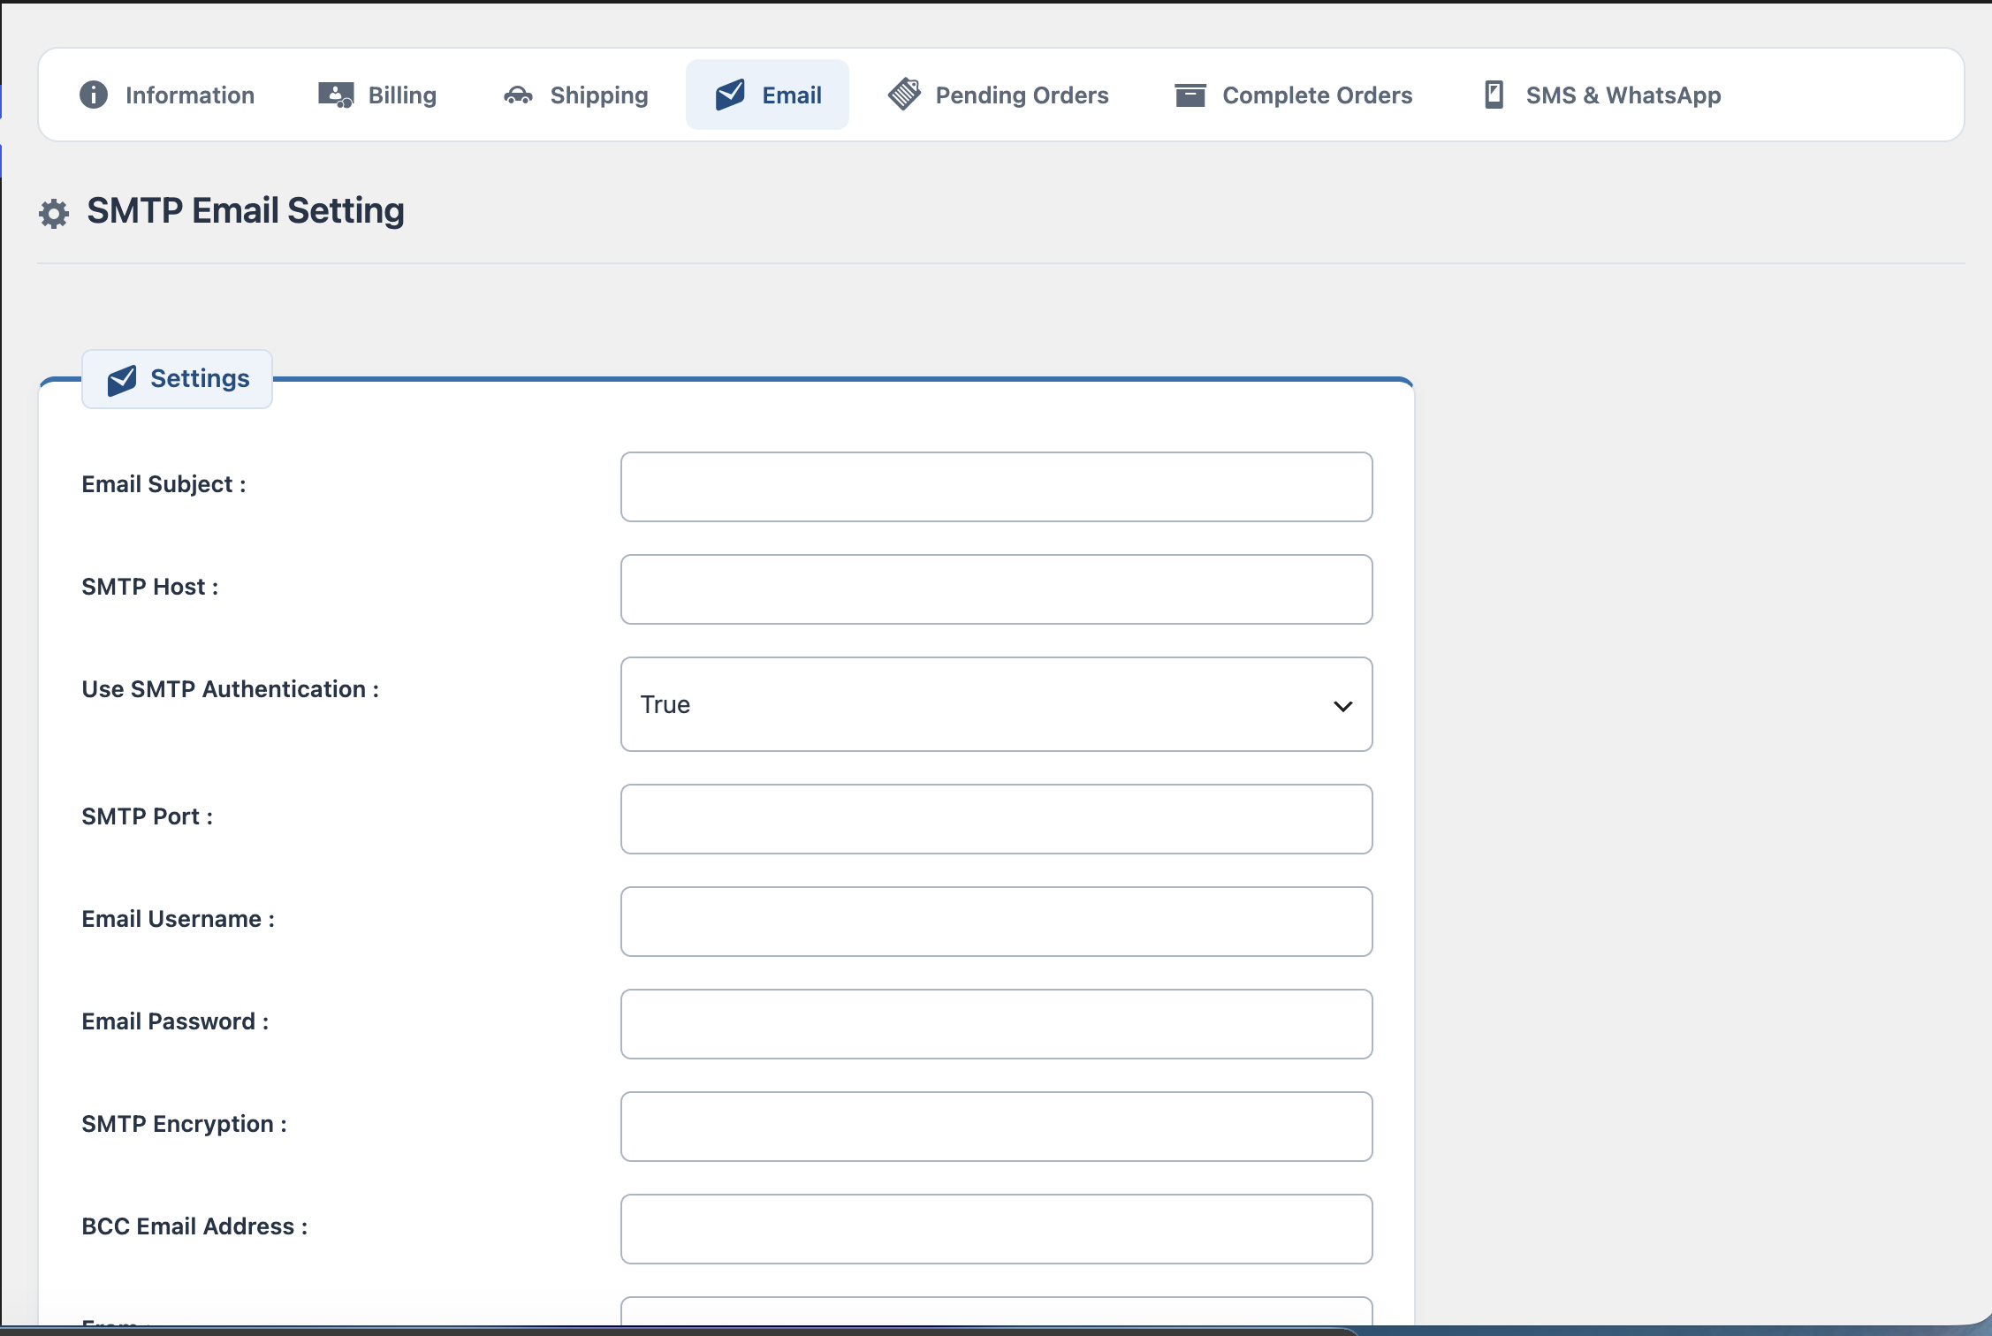Open the Use SMTP Authentication dropdown
Image resolution: width=1992 pixels, height=1336 pixels.
996,704
